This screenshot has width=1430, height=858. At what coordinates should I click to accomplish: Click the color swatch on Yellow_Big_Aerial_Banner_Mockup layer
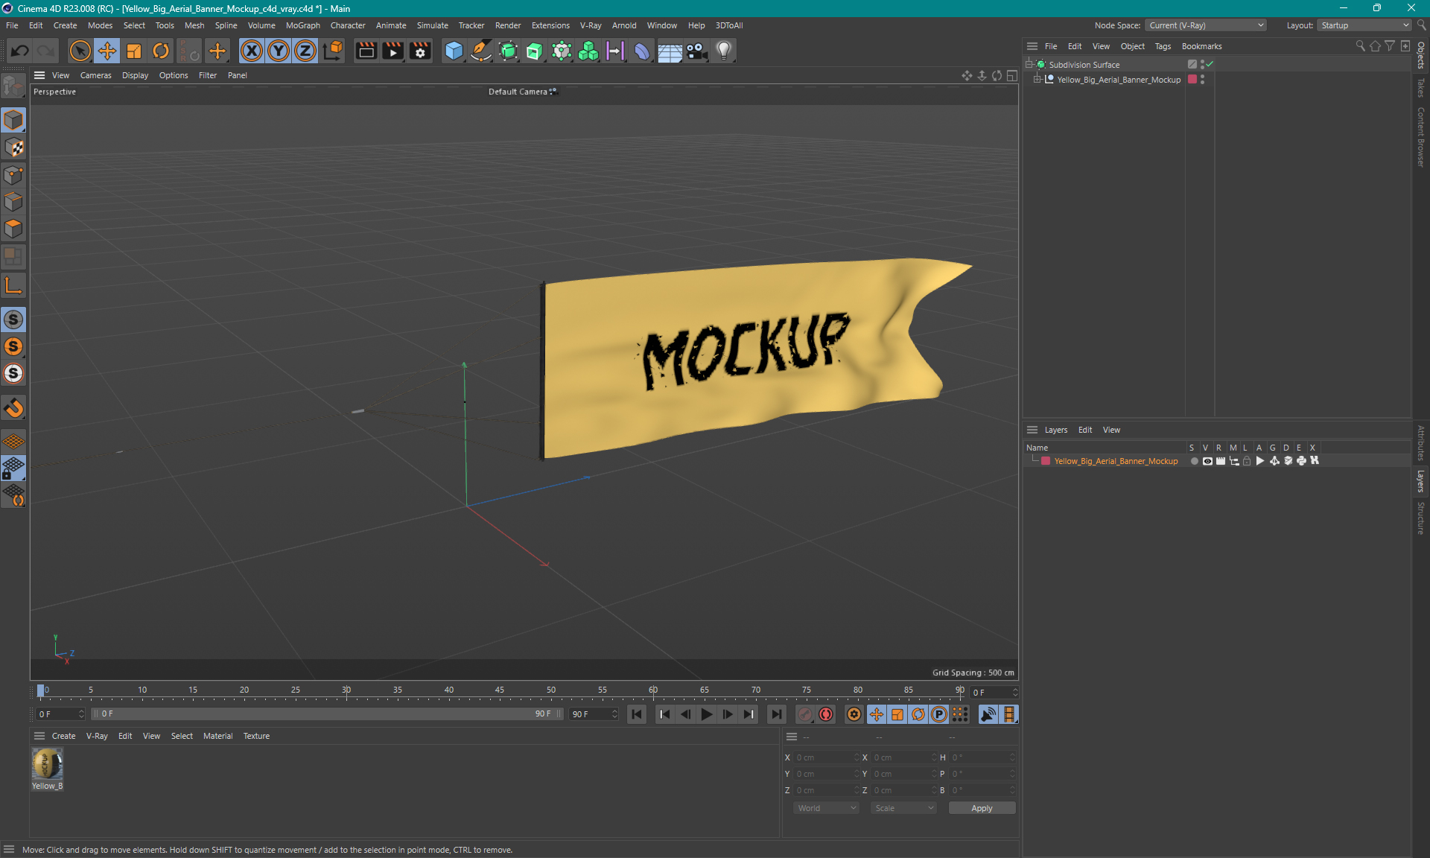click(x=1046, y=461)
